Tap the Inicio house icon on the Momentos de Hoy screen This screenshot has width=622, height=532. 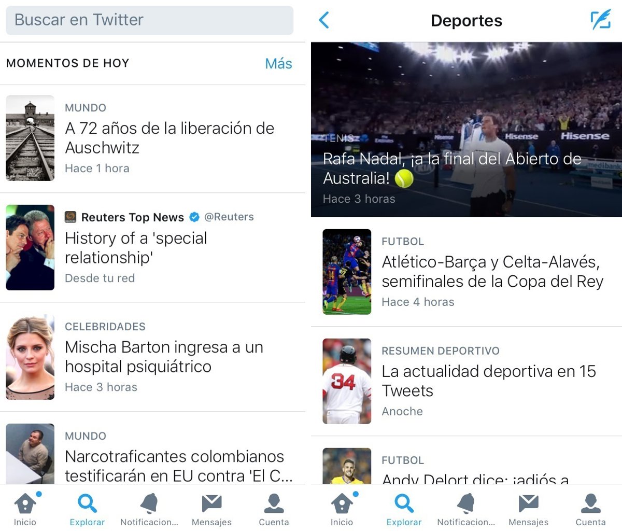pos(25,503)
